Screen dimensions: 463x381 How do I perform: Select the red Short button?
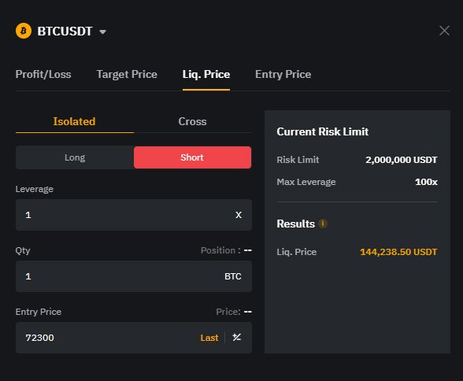click(x=192, y=157)
